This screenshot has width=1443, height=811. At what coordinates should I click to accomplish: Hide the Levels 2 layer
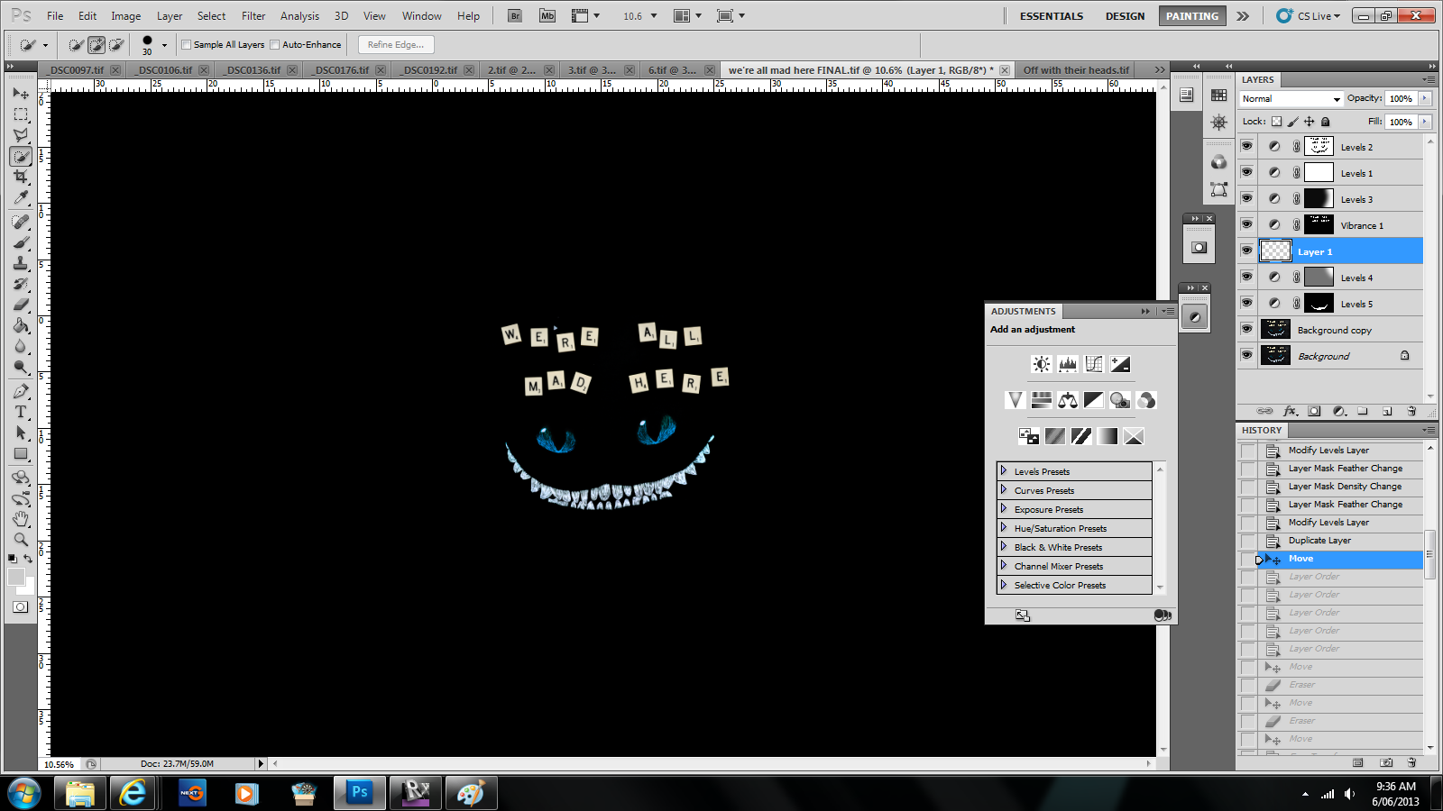click(x=1247, y=146)
